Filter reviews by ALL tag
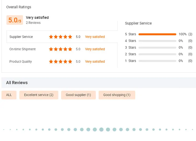Screen dimensions: 196x141 coord(9,95)
